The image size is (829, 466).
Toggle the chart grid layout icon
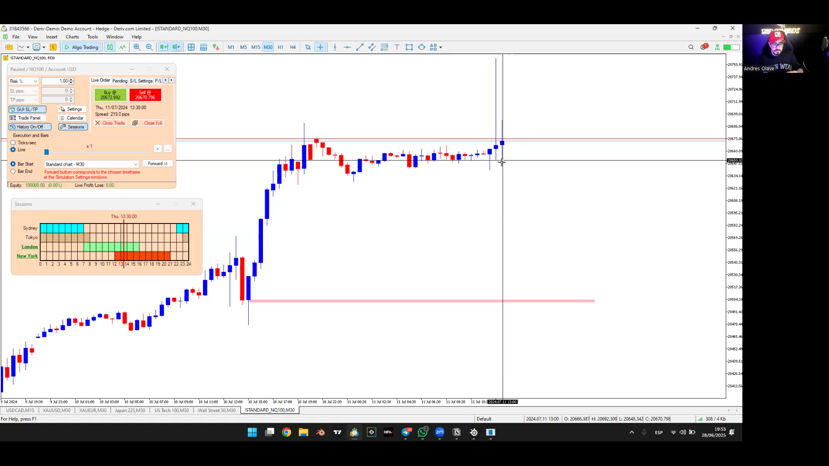pos(191,47)
